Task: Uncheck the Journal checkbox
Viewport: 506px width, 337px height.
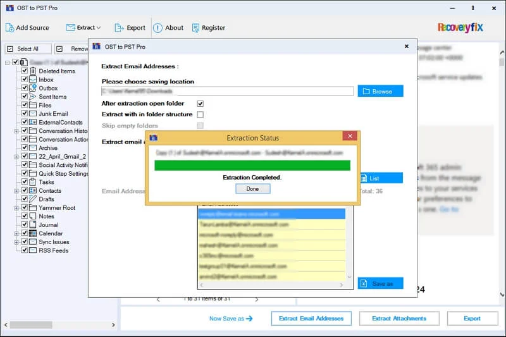Action: (x=24, y=224)
